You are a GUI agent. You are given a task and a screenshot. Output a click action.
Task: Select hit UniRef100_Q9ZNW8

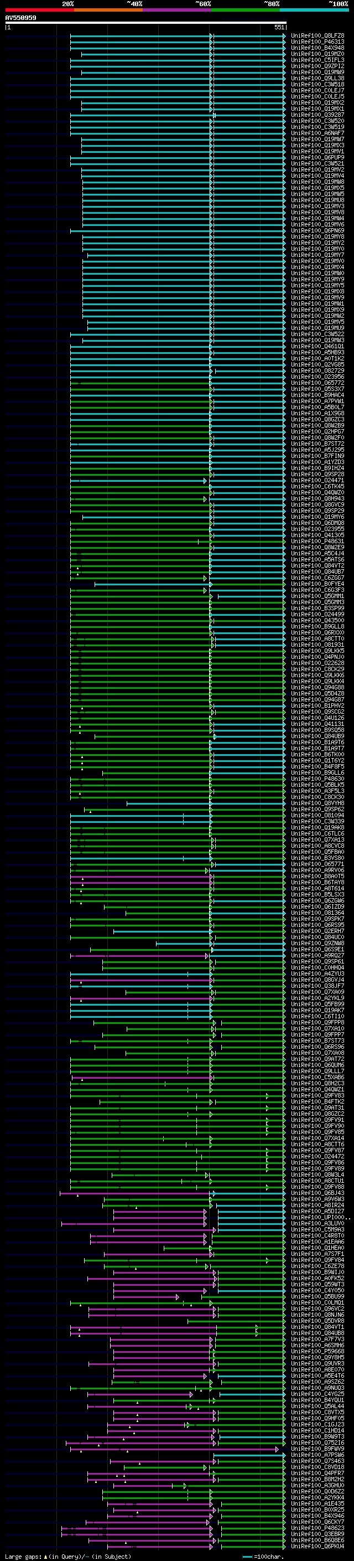tap(317, 944)
